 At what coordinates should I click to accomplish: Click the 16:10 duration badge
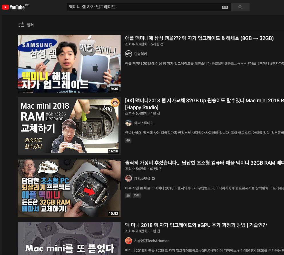tap(113, 151)
